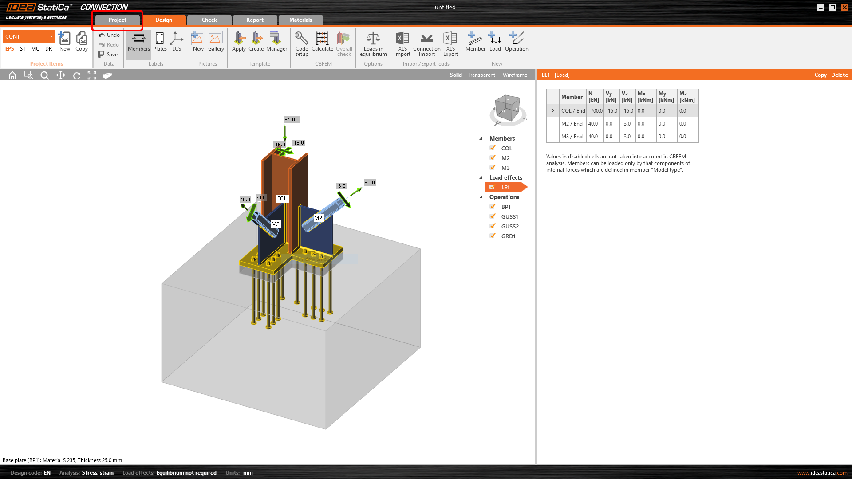Open the CON1 project item dropdown
852x479 pixels.
(51, 36)
